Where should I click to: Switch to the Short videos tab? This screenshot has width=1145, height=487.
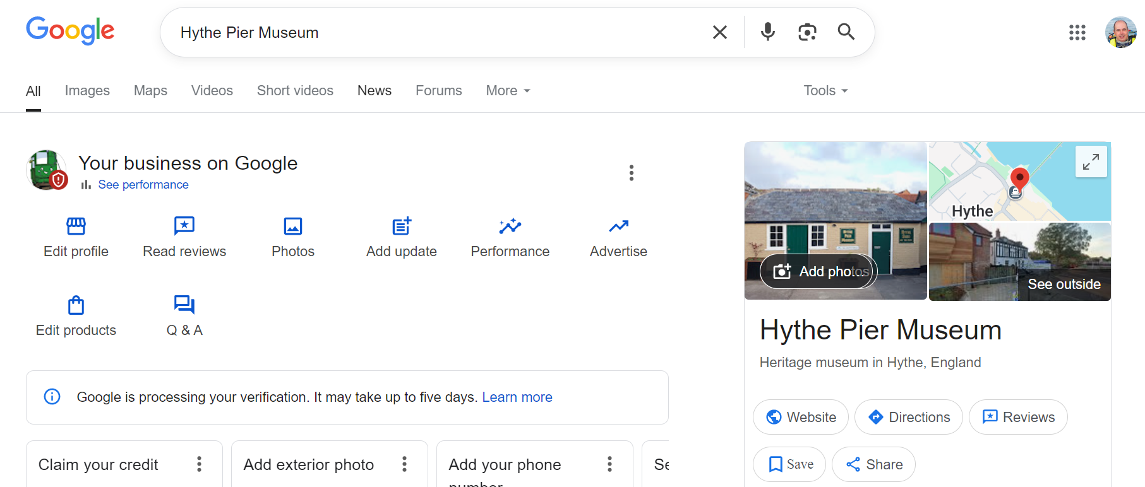pyautogui.click(x=295, y=91)
